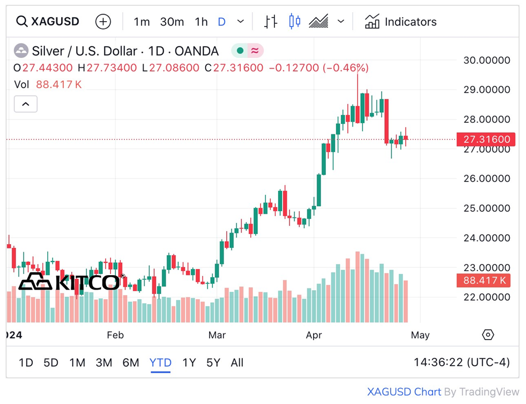Collapse the legend with chevron button
The width and height of the screenshot is (526, 404).
pyautogui.click(x=26, y=104)
